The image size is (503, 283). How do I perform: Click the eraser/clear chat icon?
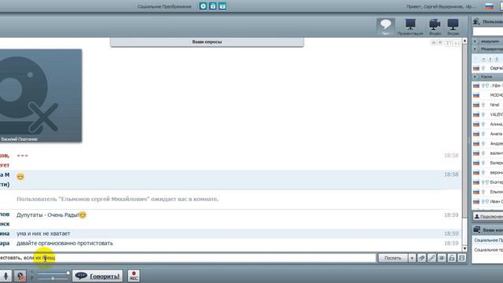pyautogui.click(x=422, y=258)
